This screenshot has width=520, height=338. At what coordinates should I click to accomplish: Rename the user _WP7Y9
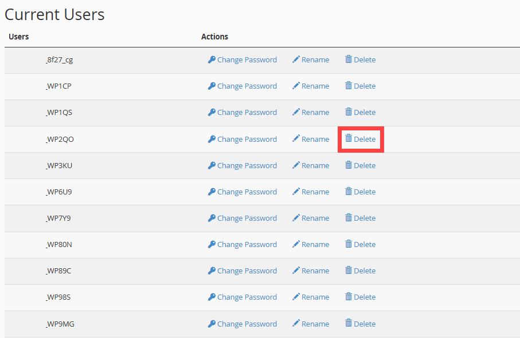click(x=312, y=218)
